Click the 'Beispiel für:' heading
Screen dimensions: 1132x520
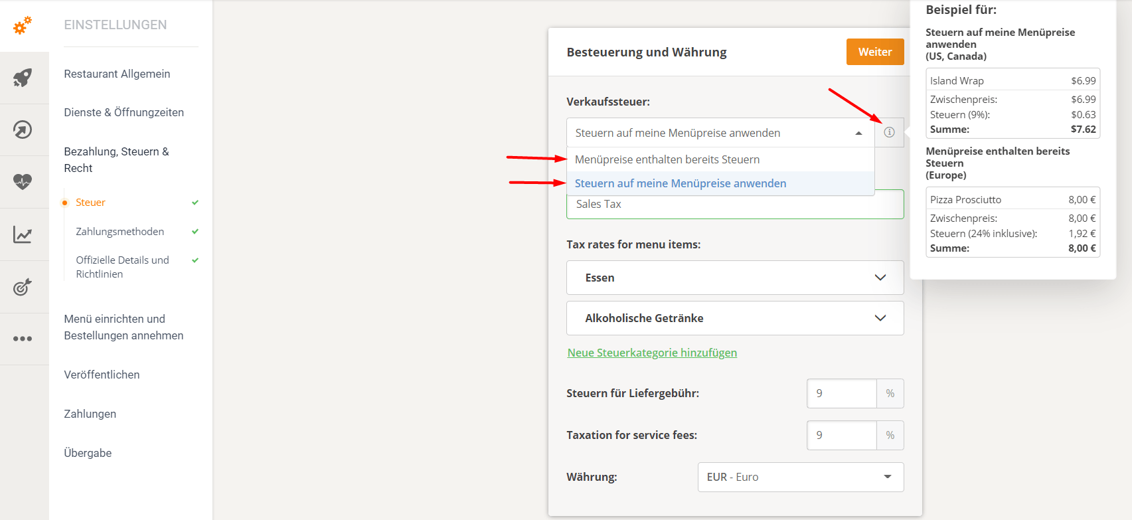[961, 10]
